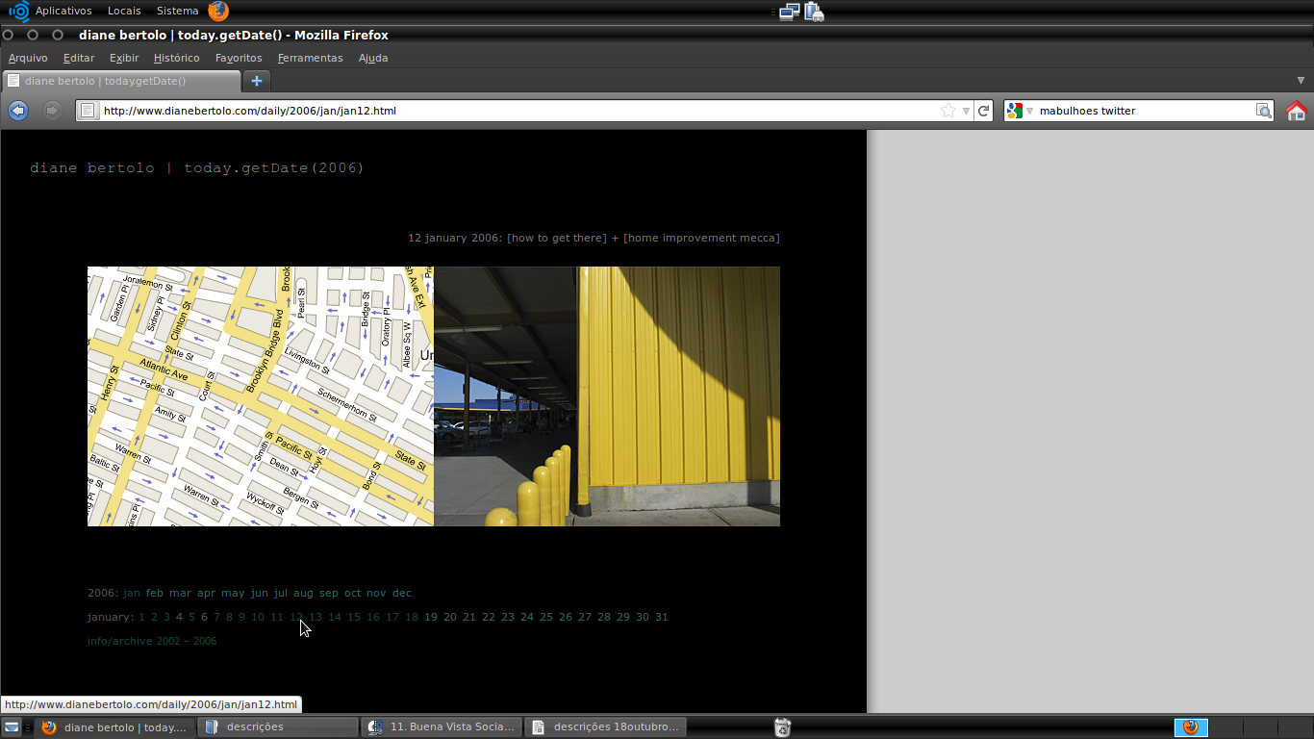Viewport: 1314px width, 739px height.
Task: Open the list all tabs dropdown
Action: 1301,80
